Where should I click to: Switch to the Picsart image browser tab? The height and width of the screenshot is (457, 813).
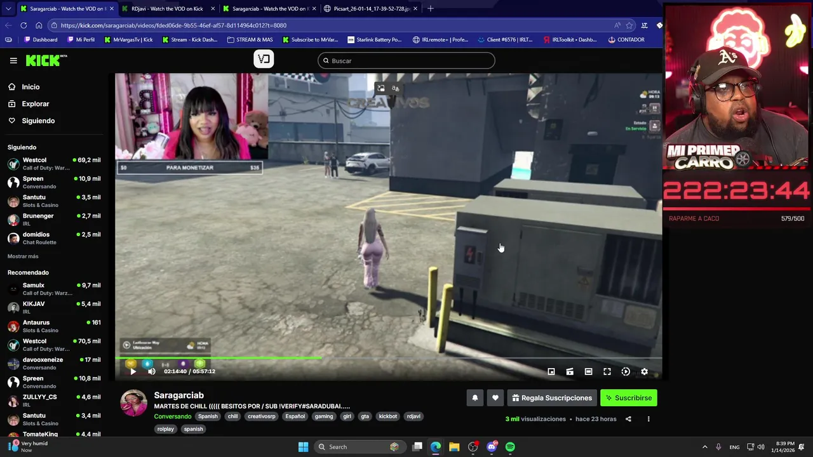pyautogui.click(x=370, y=9)
